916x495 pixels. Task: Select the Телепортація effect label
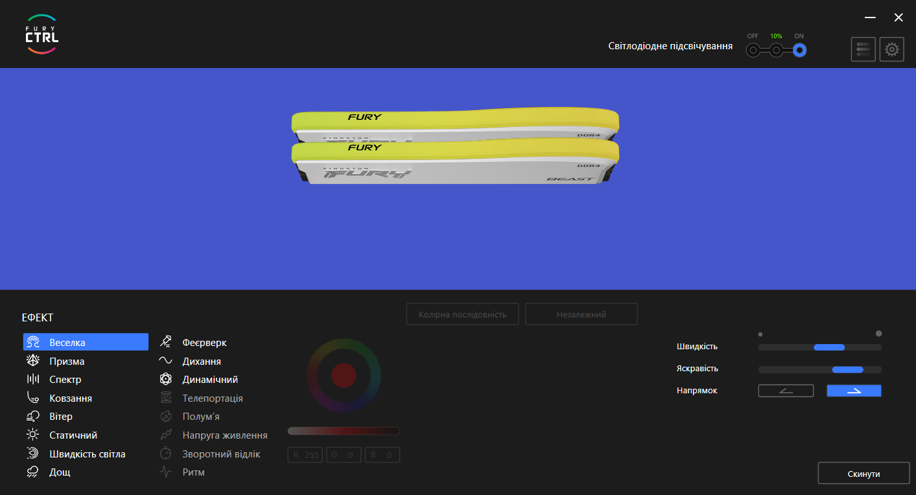pyautogui.click(x=213, y=398)
